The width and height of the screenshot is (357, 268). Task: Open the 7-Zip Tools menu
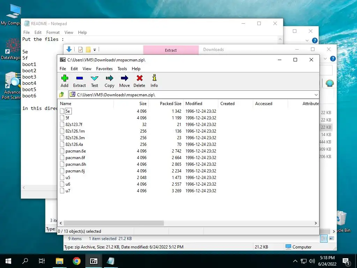[x=122, y=69]
